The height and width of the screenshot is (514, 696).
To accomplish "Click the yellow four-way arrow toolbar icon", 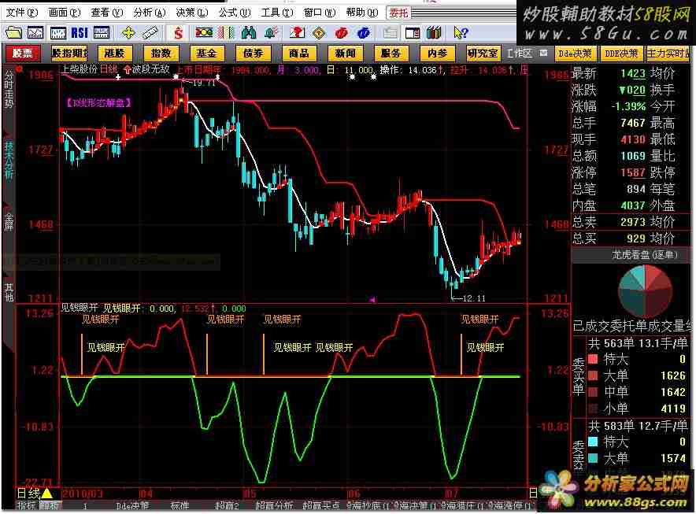I will point(128,32).
